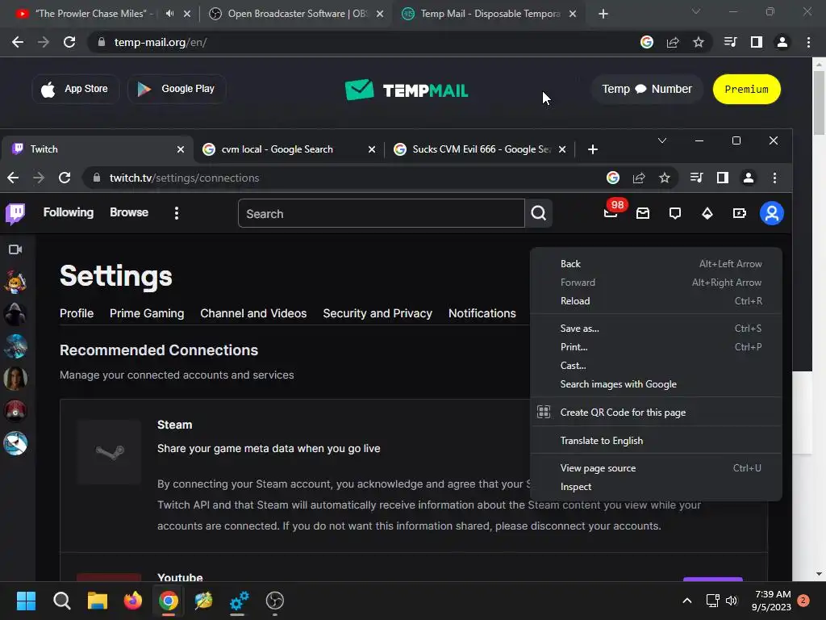The height and width of the screenshot is (620, 826).
Task: Click the Get Bits diamond icon
Action: click(x=707, y=213)
